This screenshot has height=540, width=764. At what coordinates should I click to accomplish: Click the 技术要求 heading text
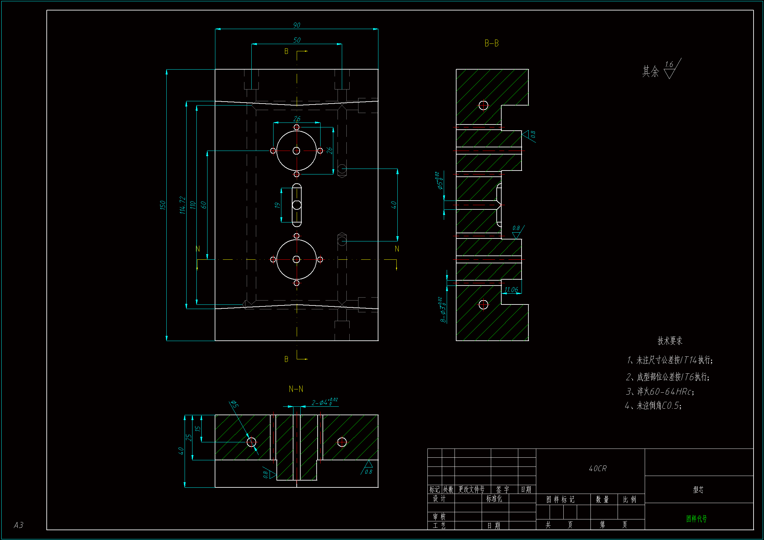click(x=670, y=341)
